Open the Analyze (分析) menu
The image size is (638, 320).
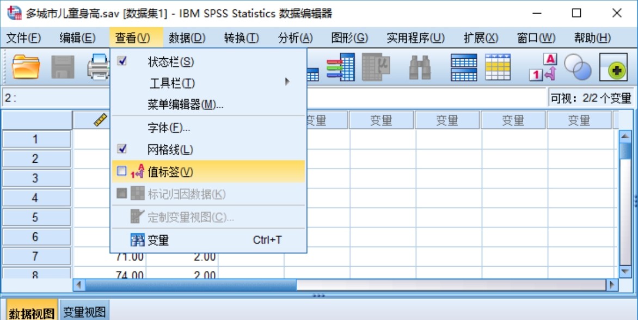point(296,38)
